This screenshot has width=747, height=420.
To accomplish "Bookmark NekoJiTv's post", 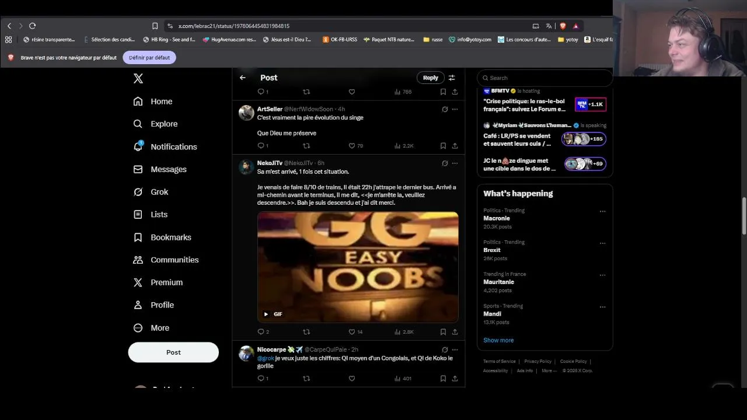I will (x=443, y=332).
